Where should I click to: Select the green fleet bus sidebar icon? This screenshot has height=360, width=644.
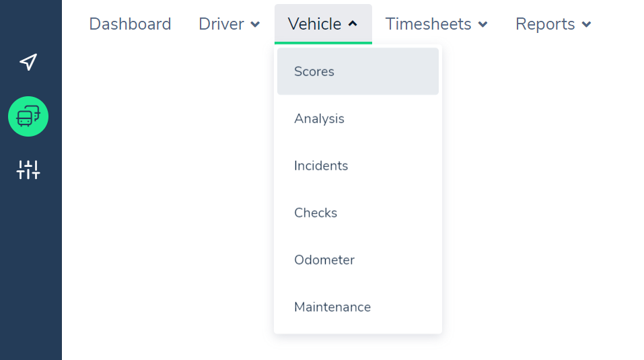click(x=28, y=116)
